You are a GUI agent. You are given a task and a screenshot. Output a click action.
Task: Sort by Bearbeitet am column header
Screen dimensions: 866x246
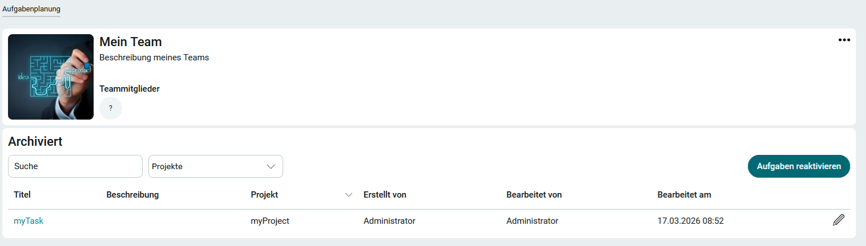684,195
